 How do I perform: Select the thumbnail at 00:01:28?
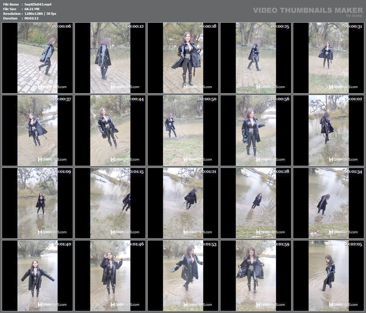[256, 203]
